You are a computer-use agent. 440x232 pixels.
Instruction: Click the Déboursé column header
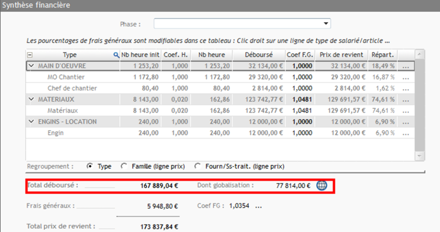259,54
